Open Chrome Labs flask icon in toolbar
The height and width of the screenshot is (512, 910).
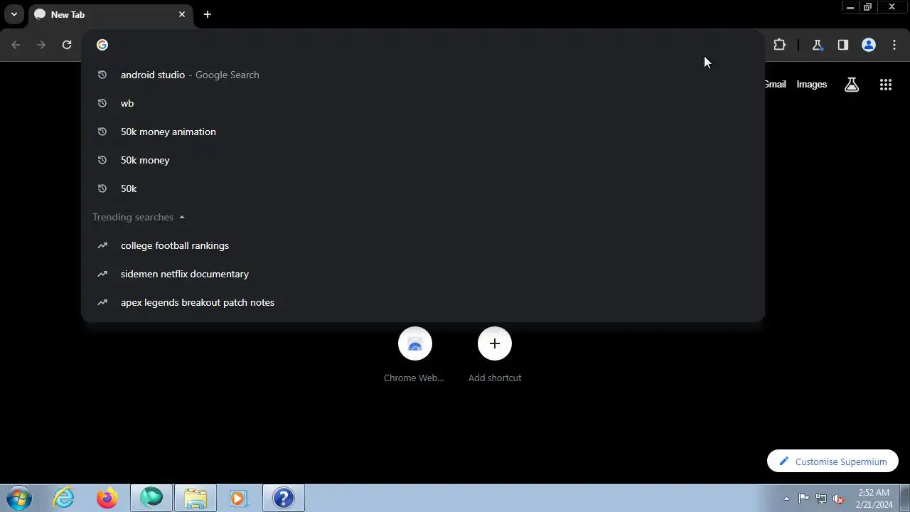point(818,45)
